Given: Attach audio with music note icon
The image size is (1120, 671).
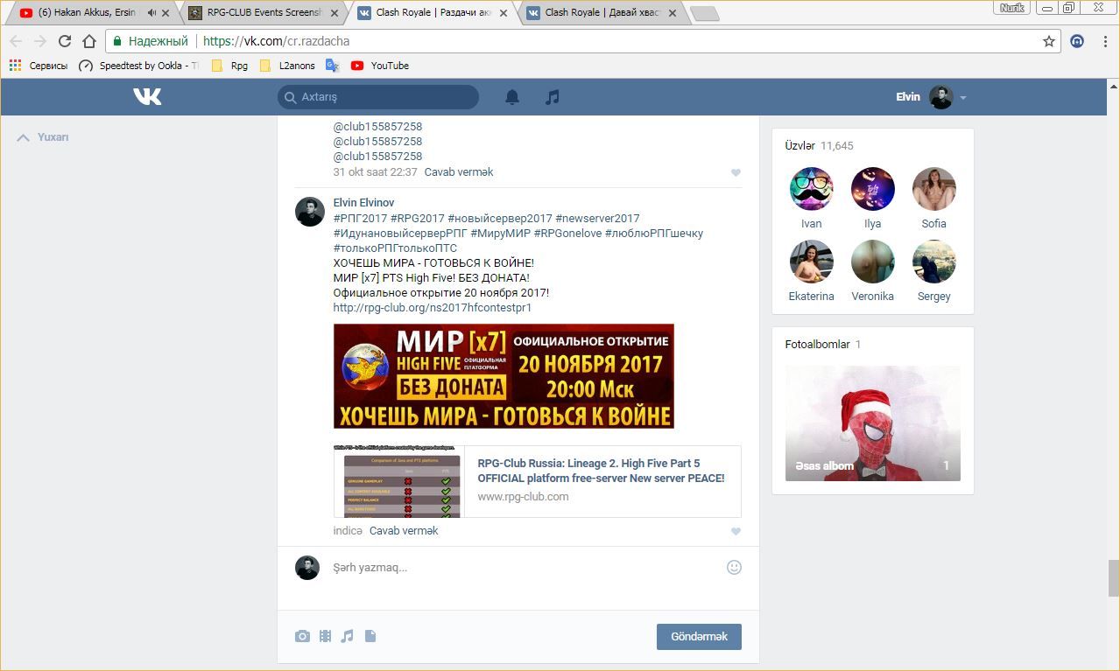Looking at the screenshot, I should click(347, 636).
